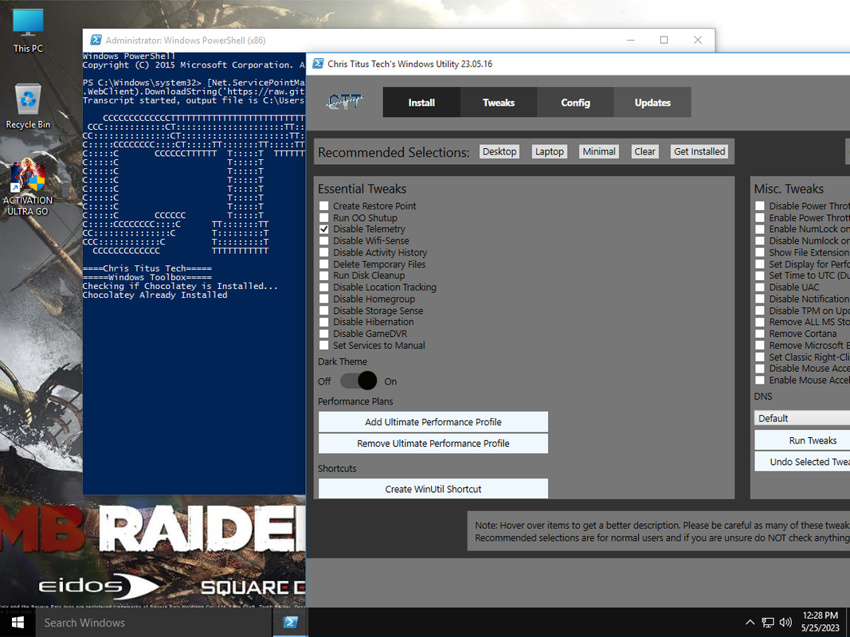Check Delete Temporary Files
850x637 pixels.
coord(323,264)
